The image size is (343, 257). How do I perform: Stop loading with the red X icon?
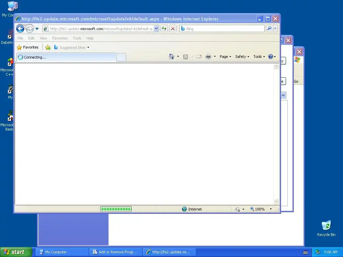coord(173,29)
